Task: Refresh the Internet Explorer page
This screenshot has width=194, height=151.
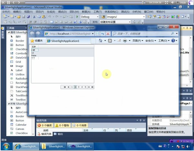Action: pyautogui.click(x=102, y=34)
